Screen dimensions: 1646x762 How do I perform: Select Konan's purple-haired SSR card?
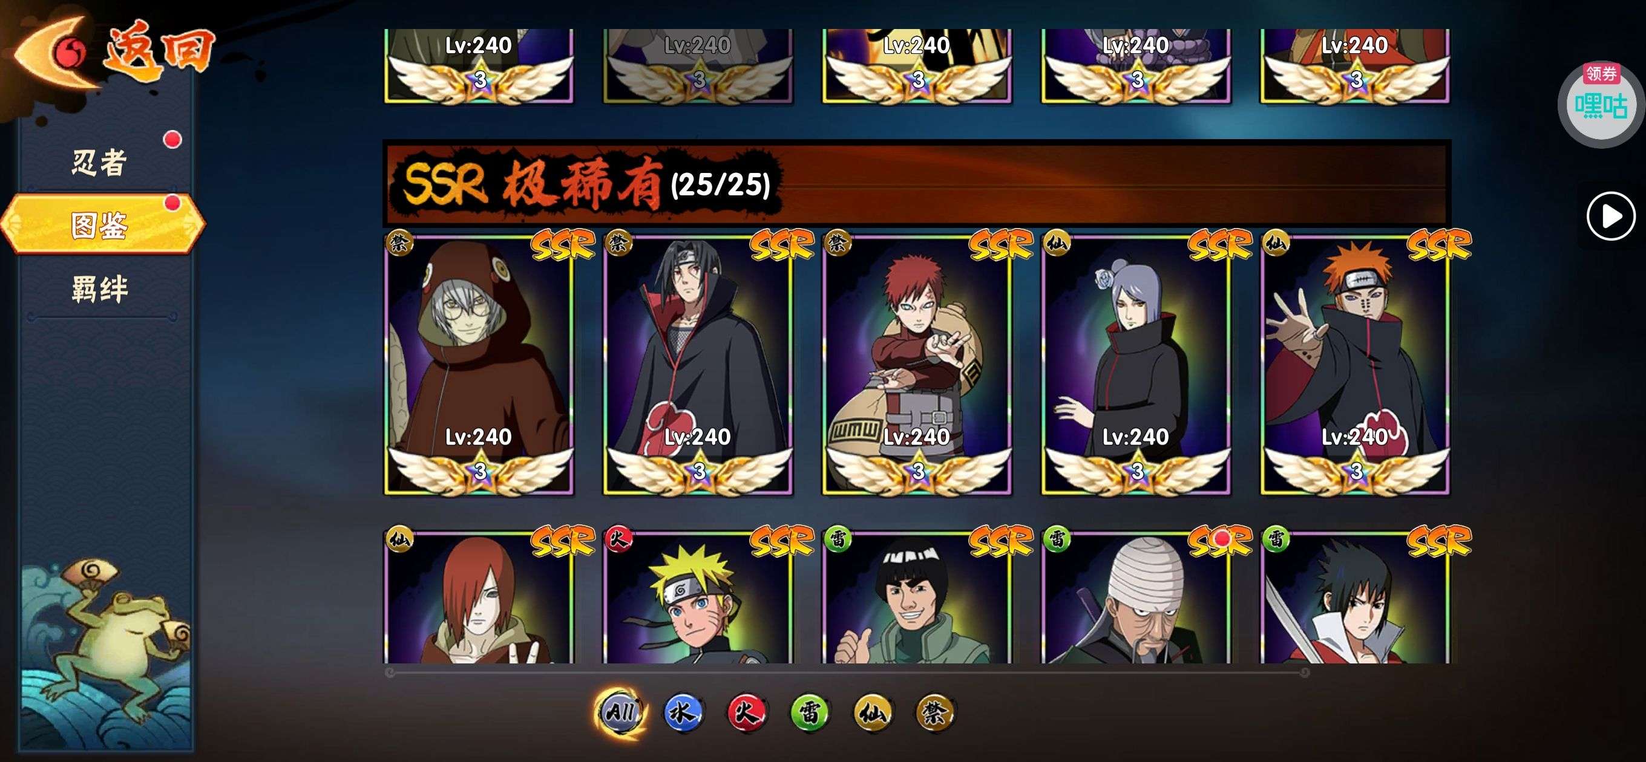tap(1136, 365)
